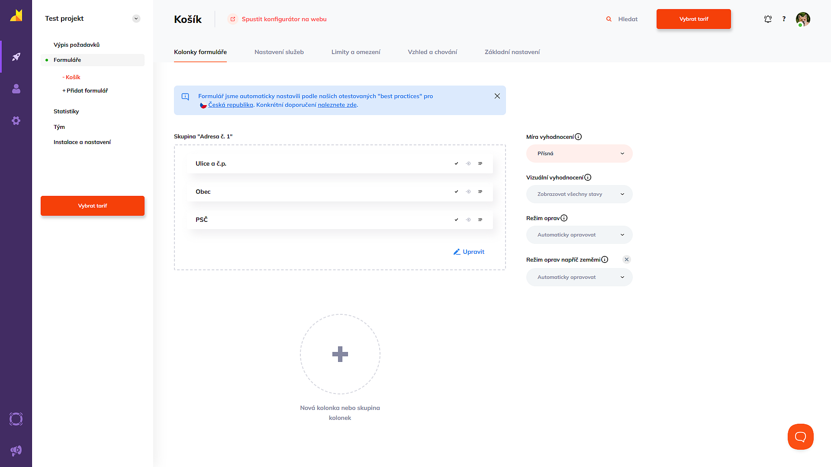Click the megaphone icon in the sidebar

(x=16, y=451)
